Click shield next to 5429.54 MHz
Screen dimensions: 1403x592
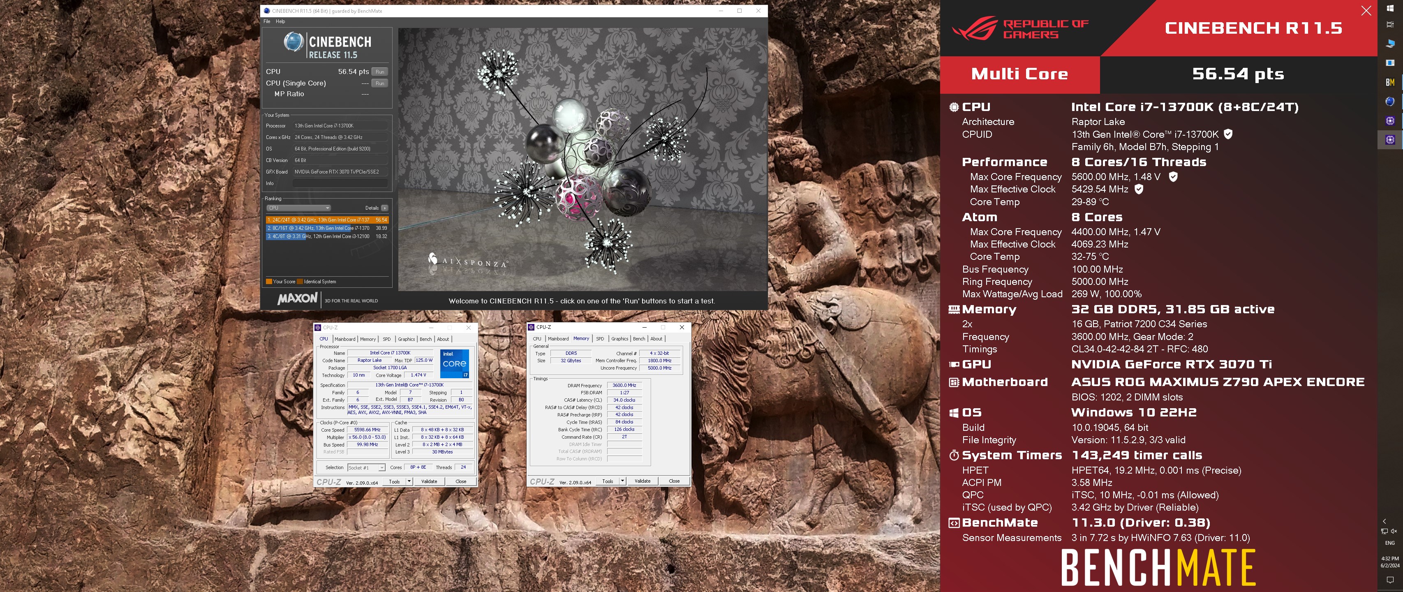click(1139, 189)
